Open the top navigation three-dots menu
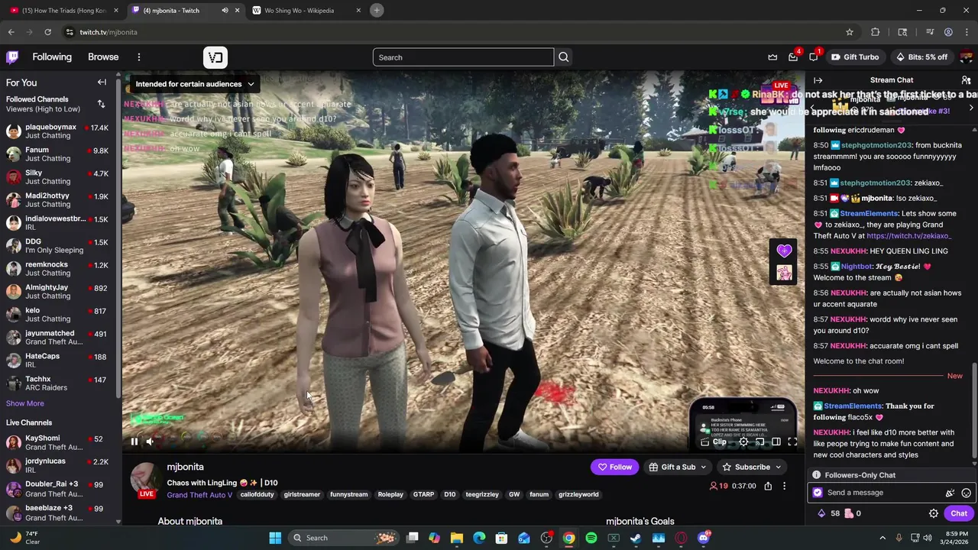Screen dimensions: 978x550 138,57
